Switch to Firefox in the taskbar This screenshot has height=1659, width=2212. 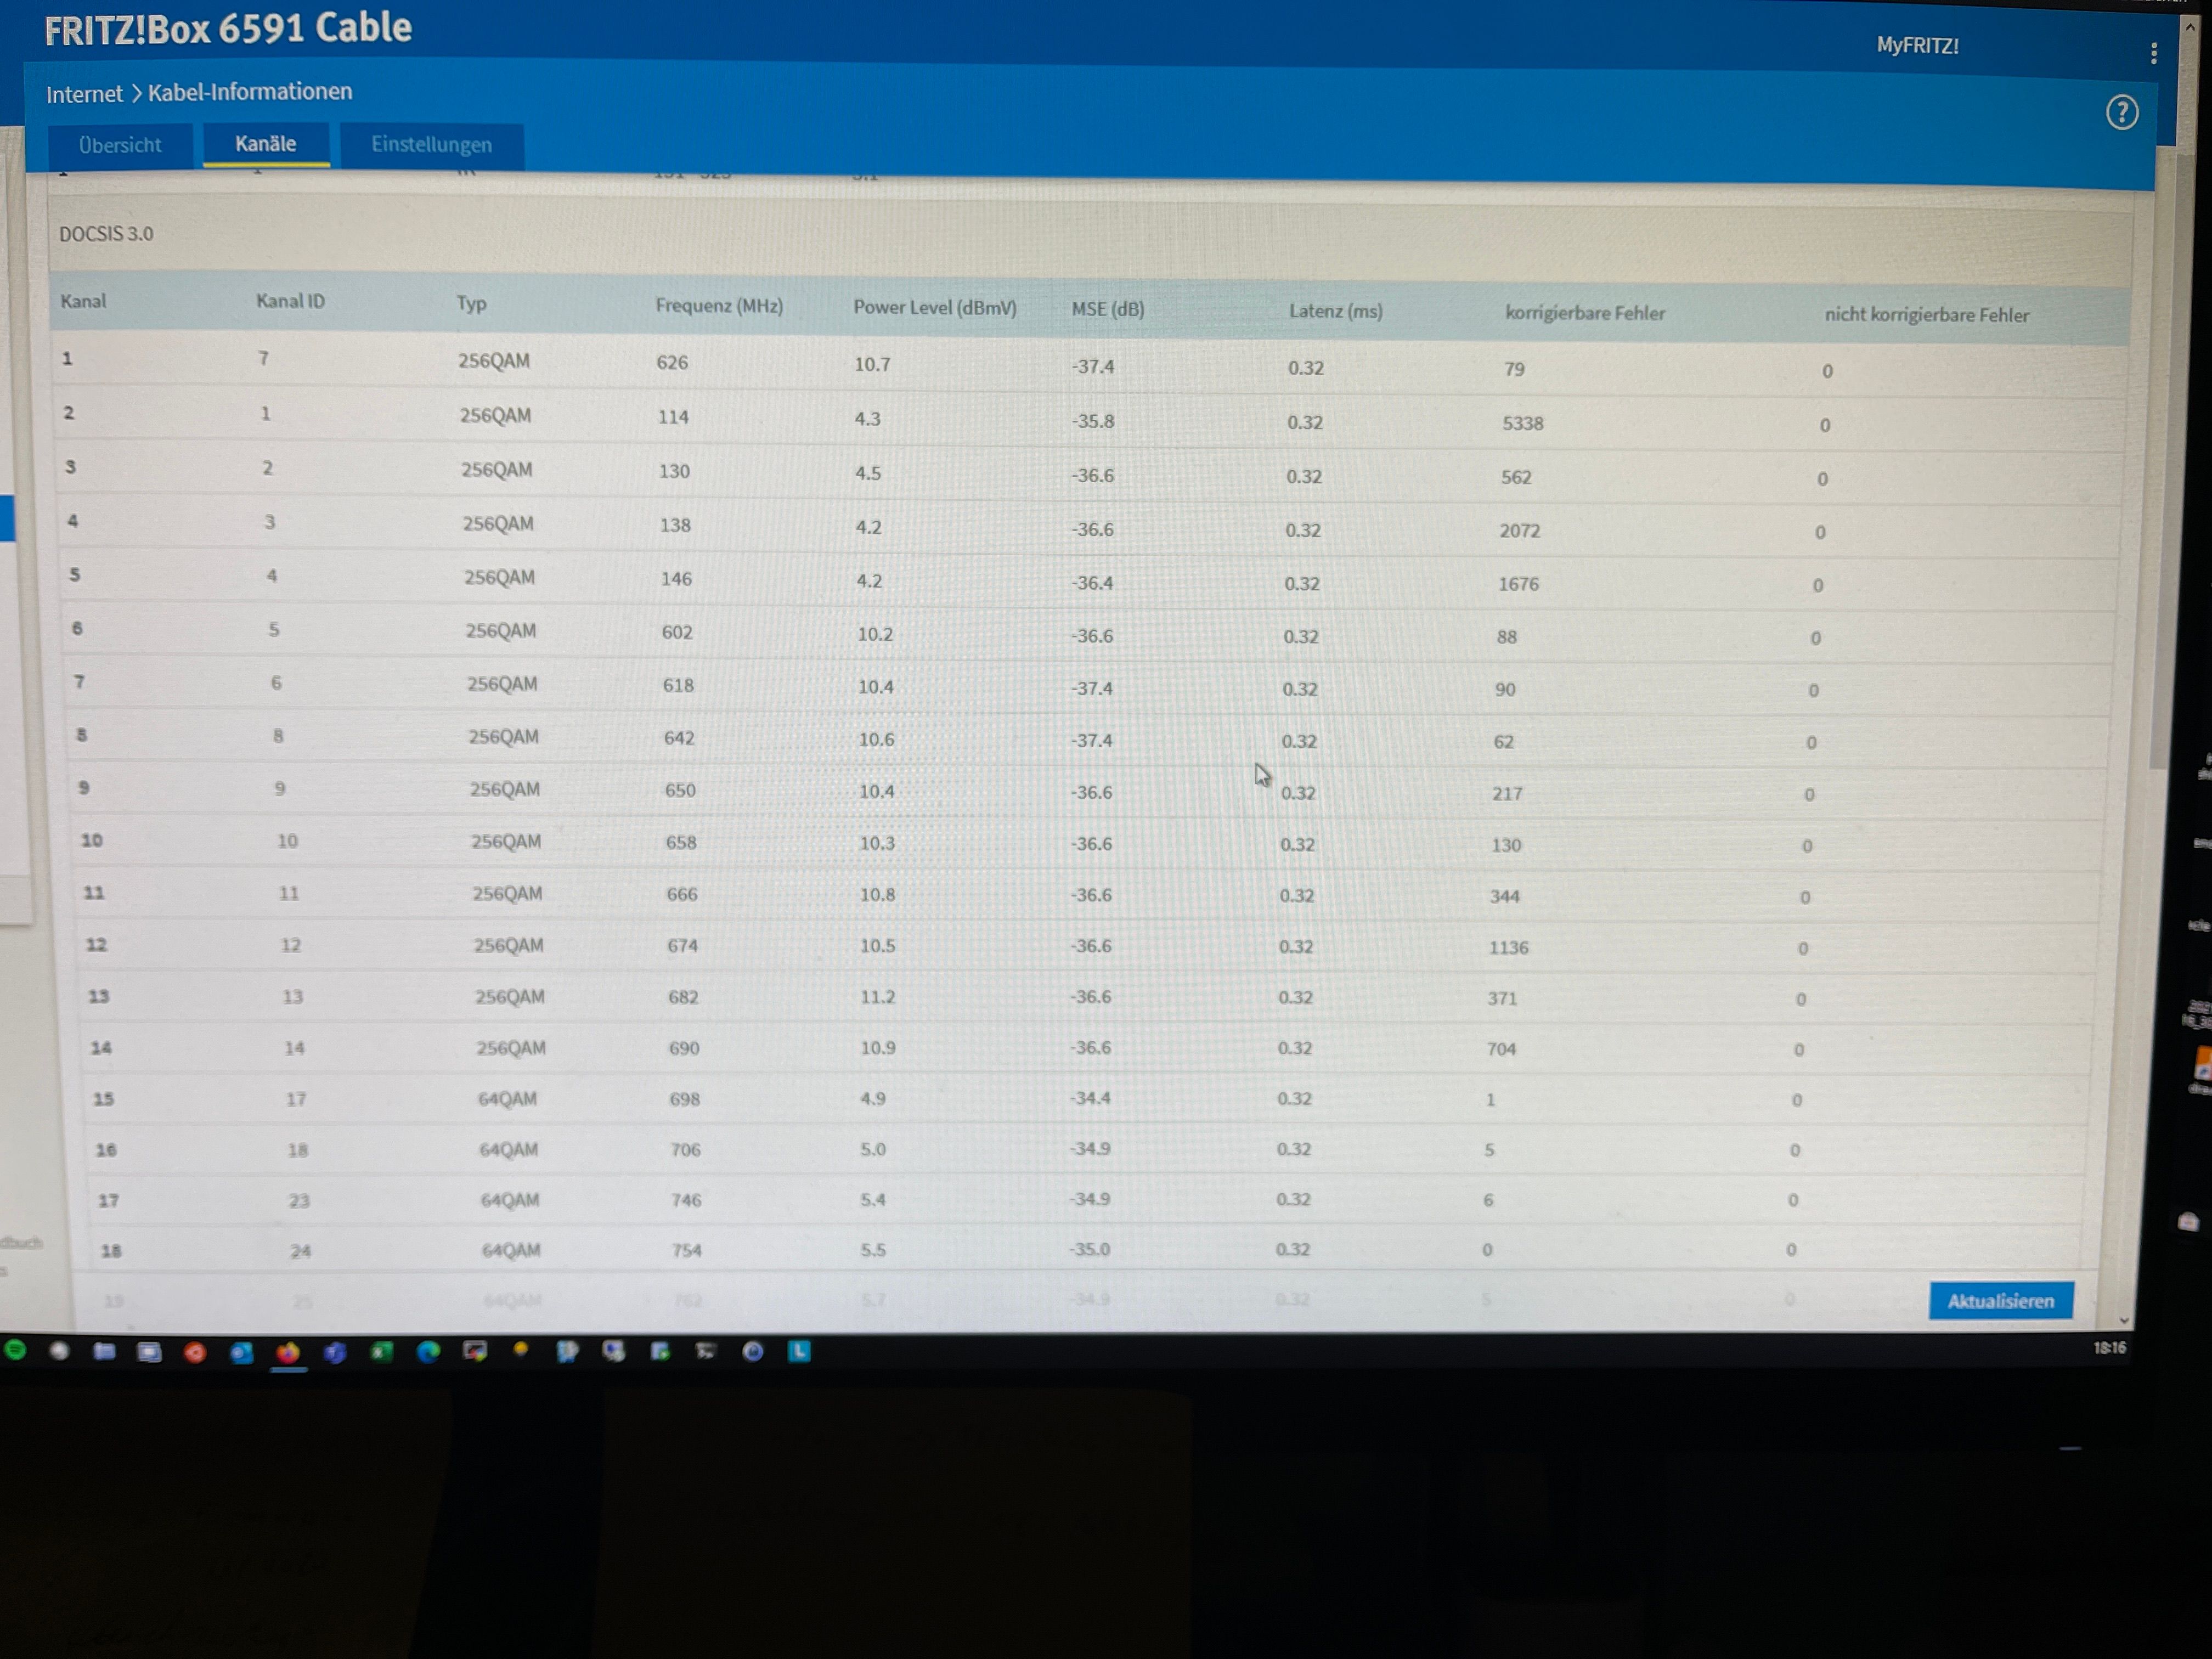tap(288, 1352)
